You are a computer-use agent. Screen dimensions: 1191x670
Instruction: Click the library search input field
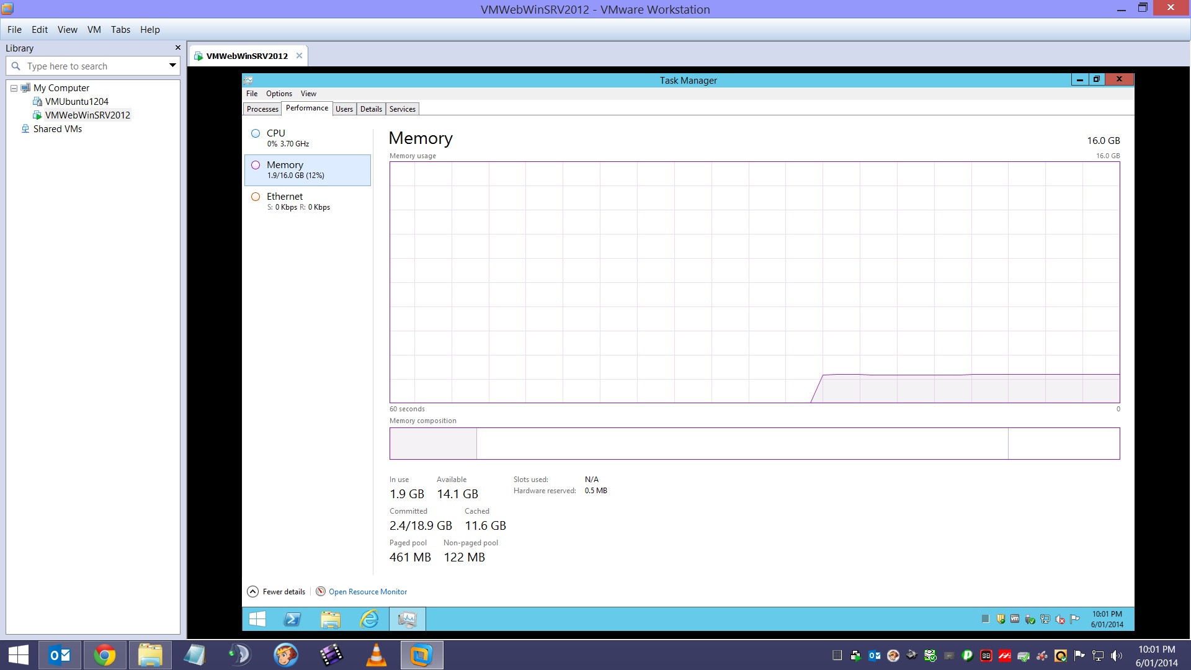[93, 66]
